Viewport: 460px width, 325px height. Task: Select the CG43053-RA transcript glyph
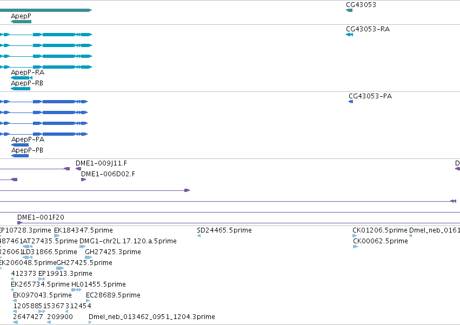point(349,35)
